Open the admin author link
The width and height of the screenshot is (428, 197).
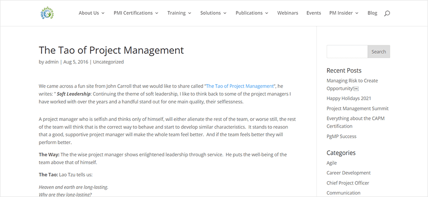(x=52, y=62)
